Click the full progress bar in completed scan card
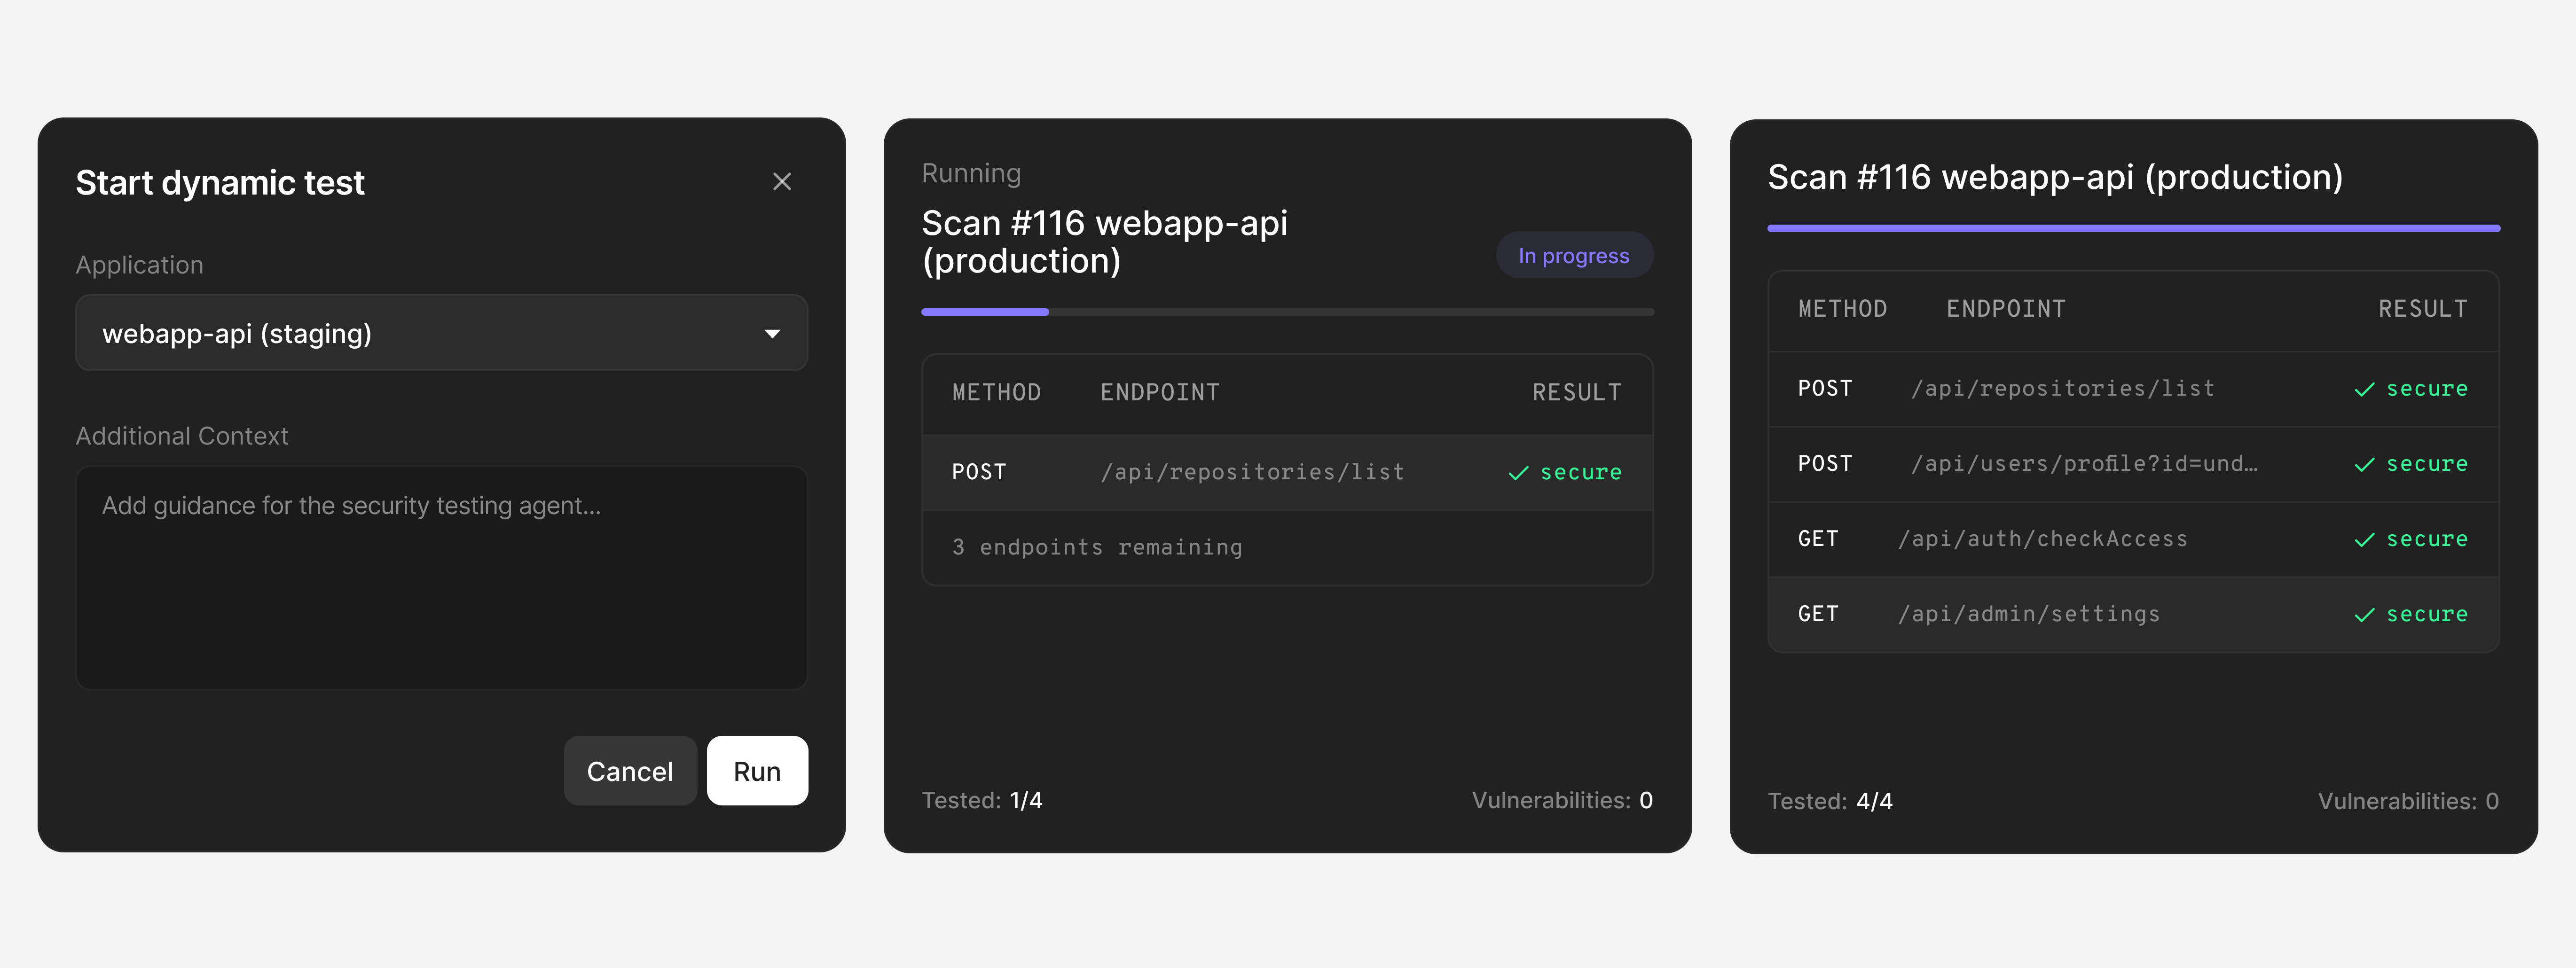Viewport: 2576px width, 968px height. coord(2133,228)
